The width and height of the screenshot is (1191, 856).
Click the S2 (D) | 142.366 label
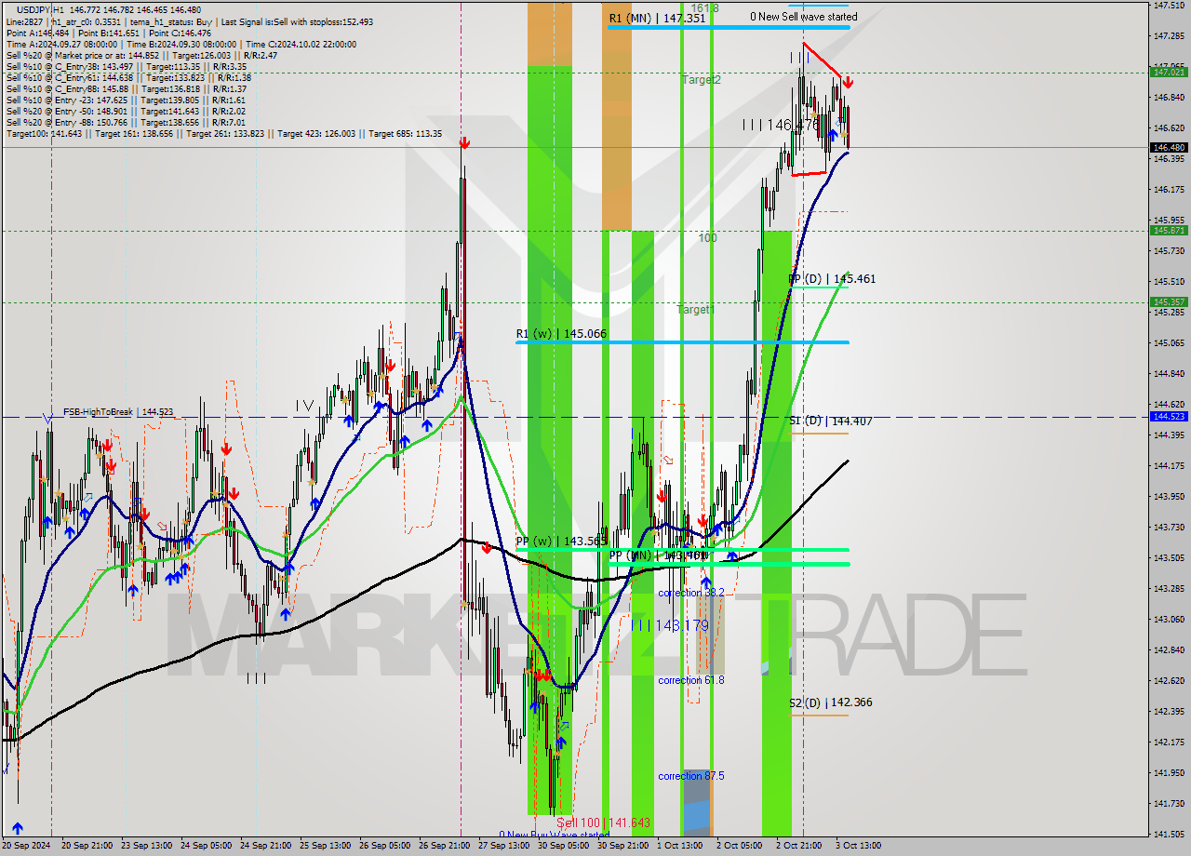[831, 702]
